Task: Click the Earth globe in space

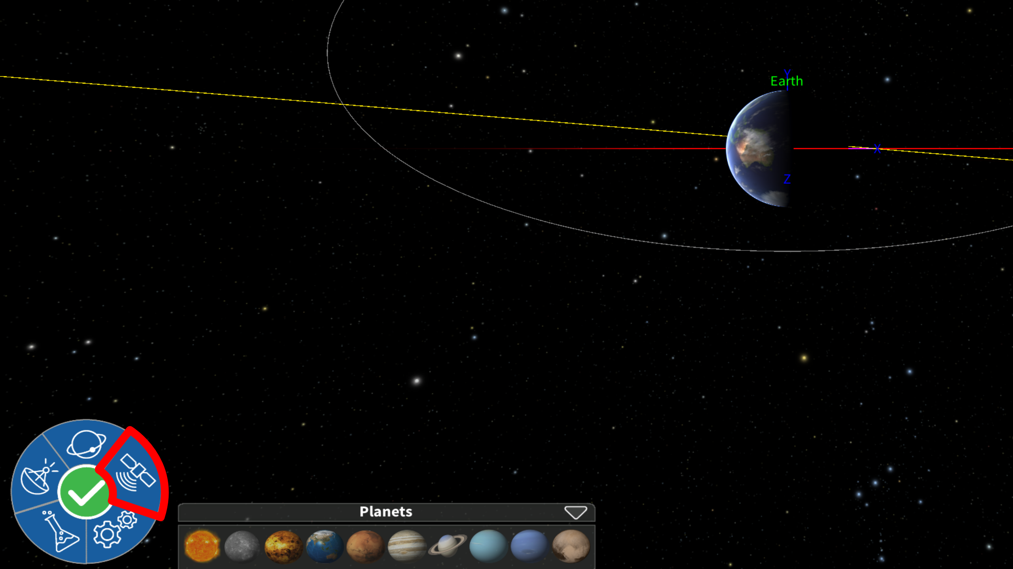Action: [758, 149]
